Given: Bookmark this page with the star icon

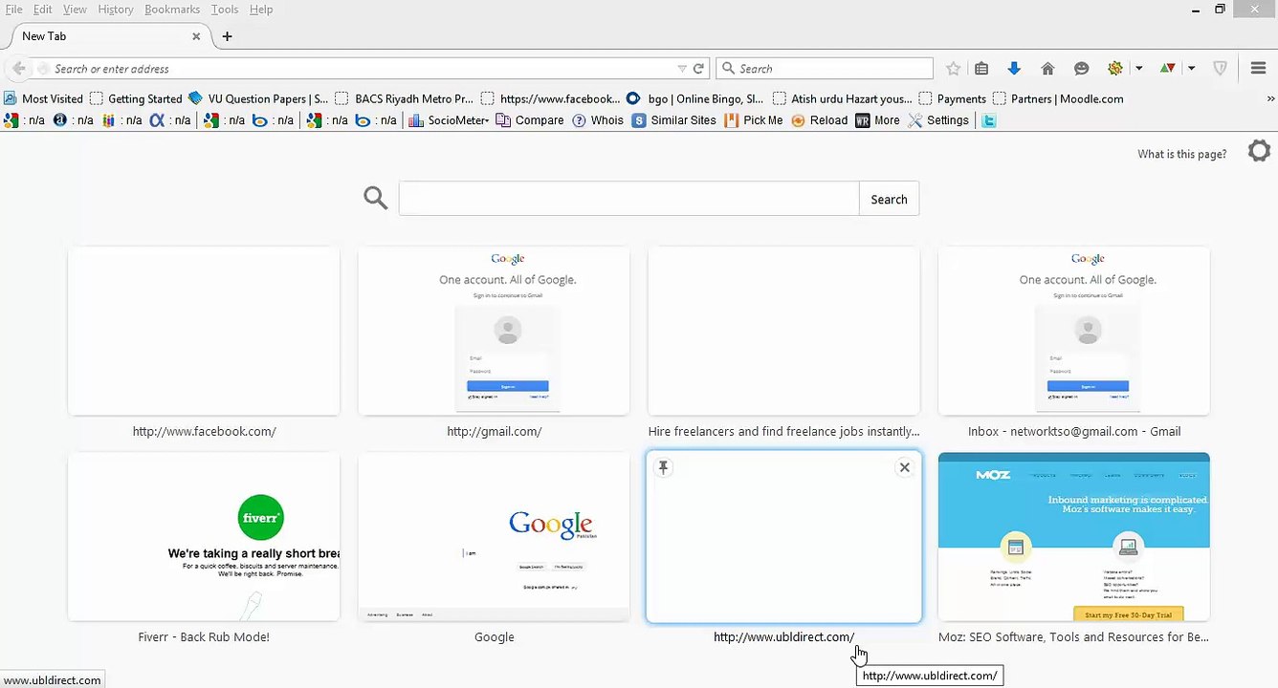Looking at the screenshot, I should [953, 69].
